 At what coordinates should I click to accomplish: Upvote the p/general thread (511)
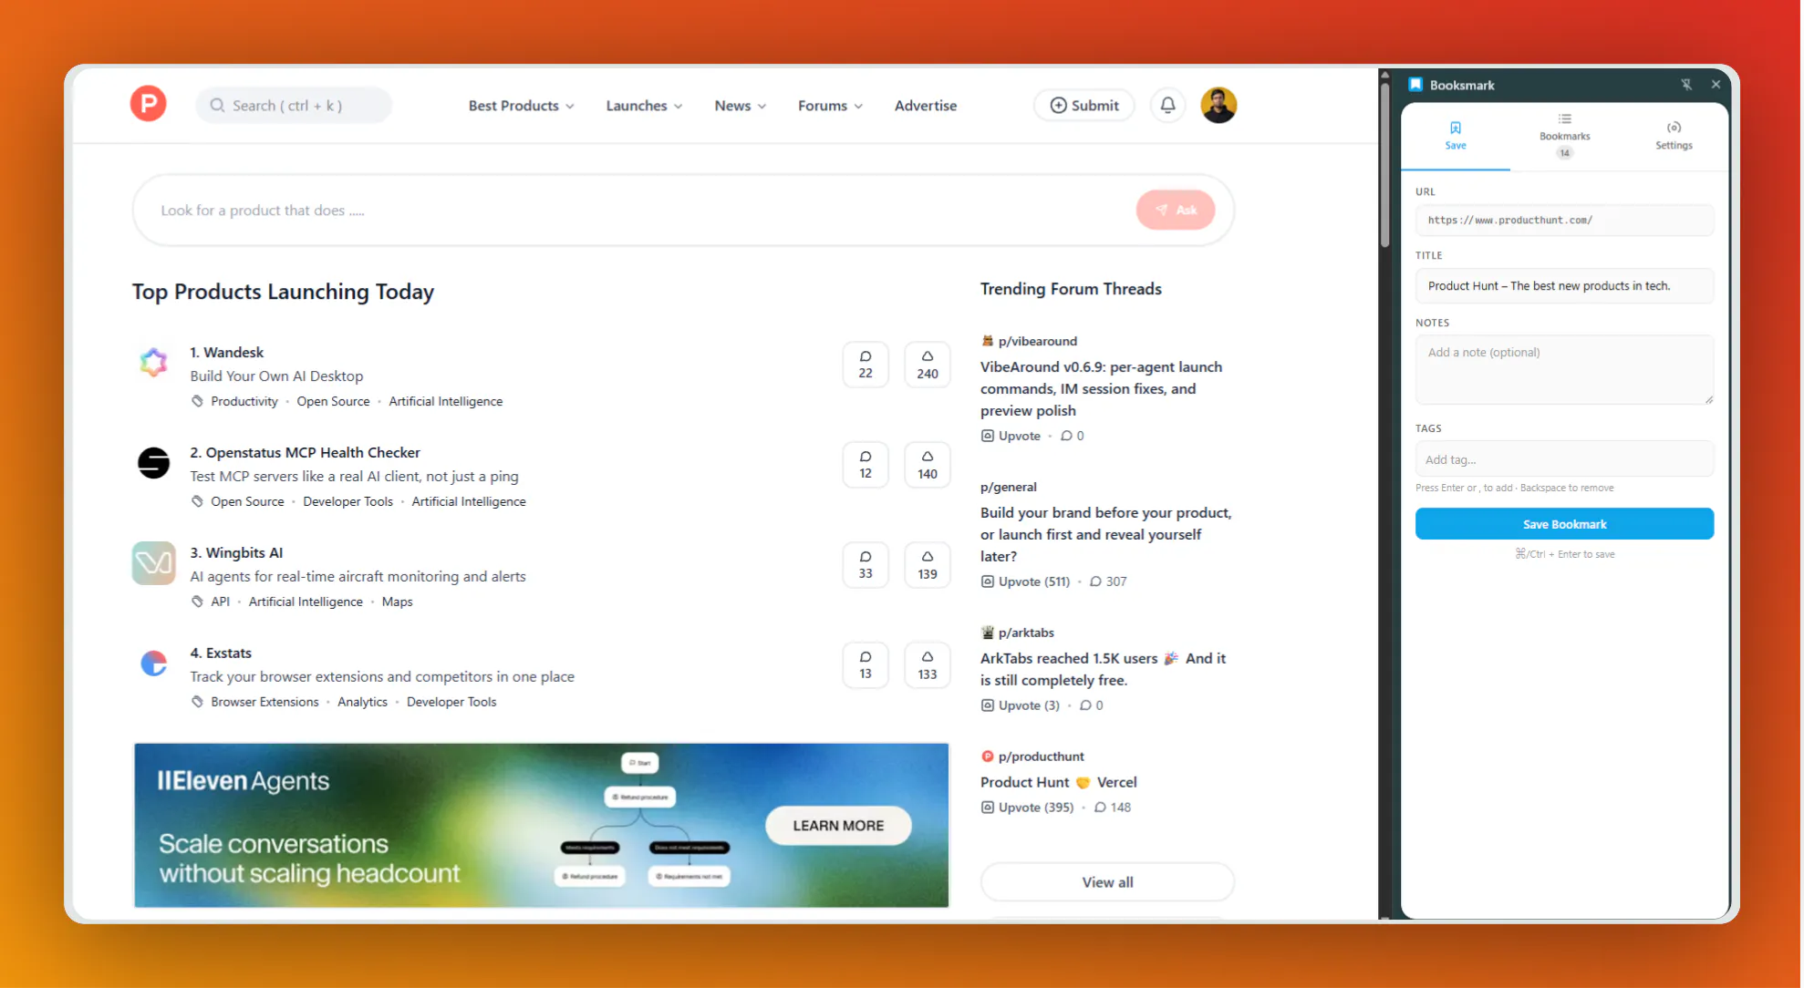click(x=1025, y=581)
